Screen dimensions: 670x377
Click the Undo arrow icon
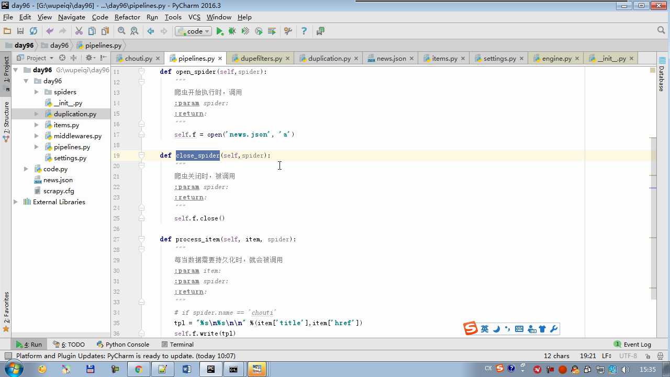tap(50, 31)
